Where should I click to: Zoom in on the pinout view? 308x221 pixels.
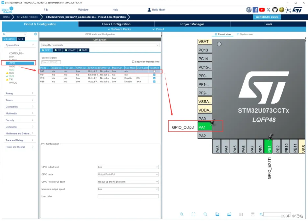pos(182,214)
